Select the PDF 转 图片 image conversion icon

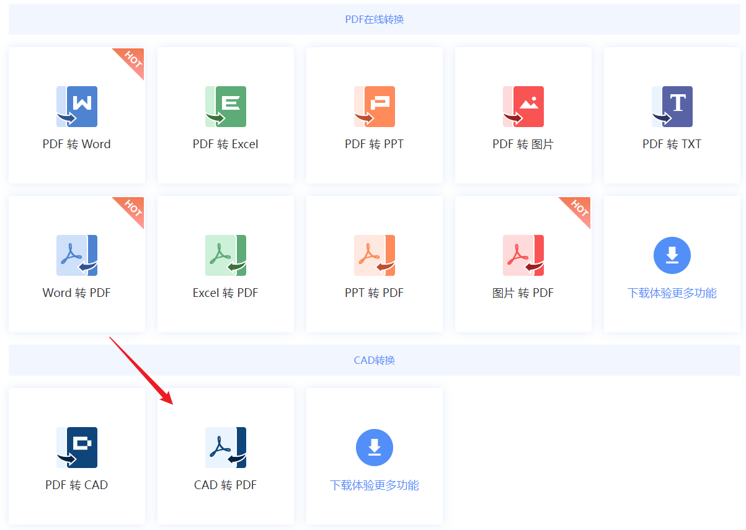pyautogui.click(x=523, y=107)
